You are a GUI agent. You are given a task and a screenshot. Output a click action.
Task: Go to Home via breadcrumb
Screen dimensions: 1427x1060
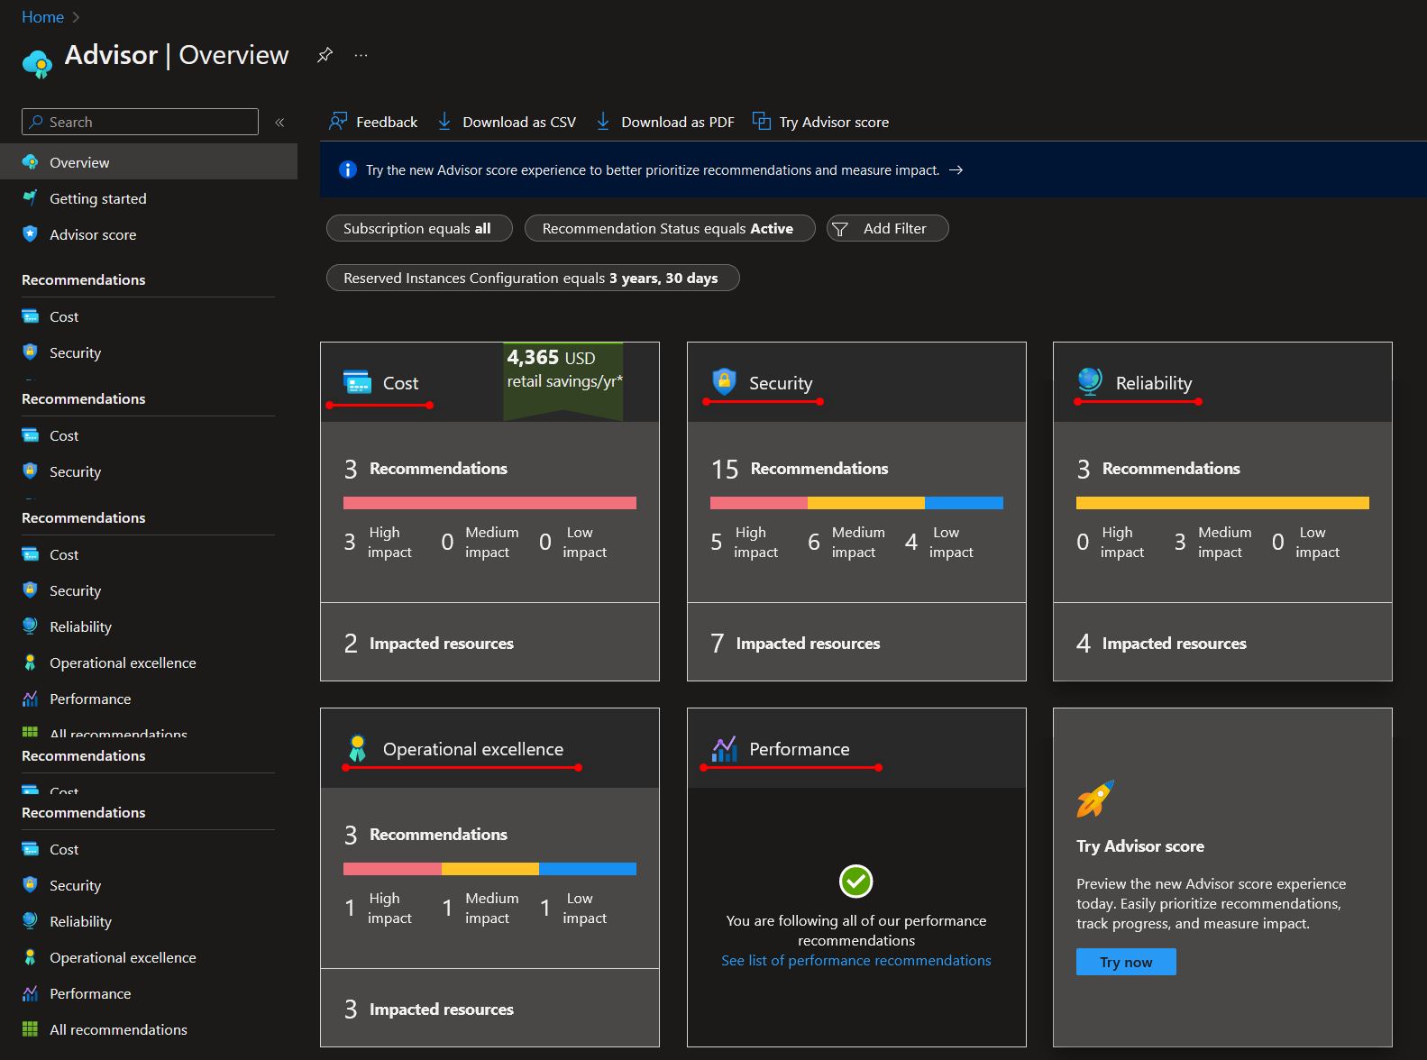42,17
